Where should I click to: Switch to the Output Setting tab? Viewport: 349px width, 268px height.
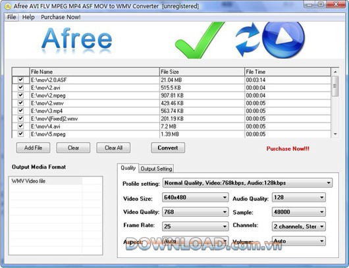(156, 169)
